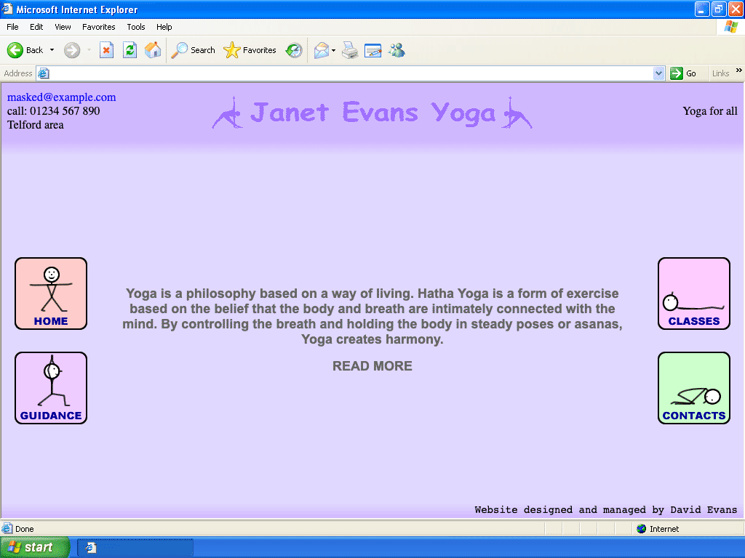745x558 pixels.
Task: Select the Internet Explorer taskbar item
Action: tap(135, 548)
